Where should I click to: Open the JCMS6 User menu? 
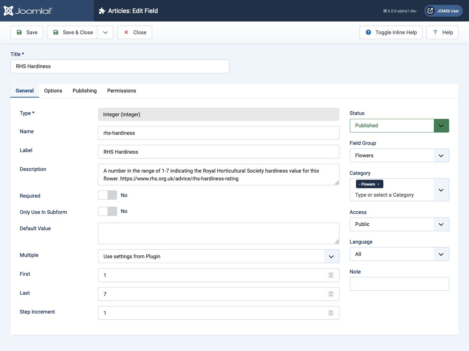point(443,11)
